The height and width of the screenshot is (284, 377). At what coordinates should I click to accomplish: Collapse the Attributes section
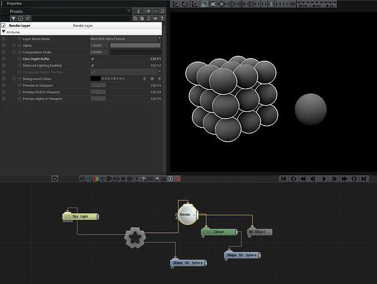[3, 32]
